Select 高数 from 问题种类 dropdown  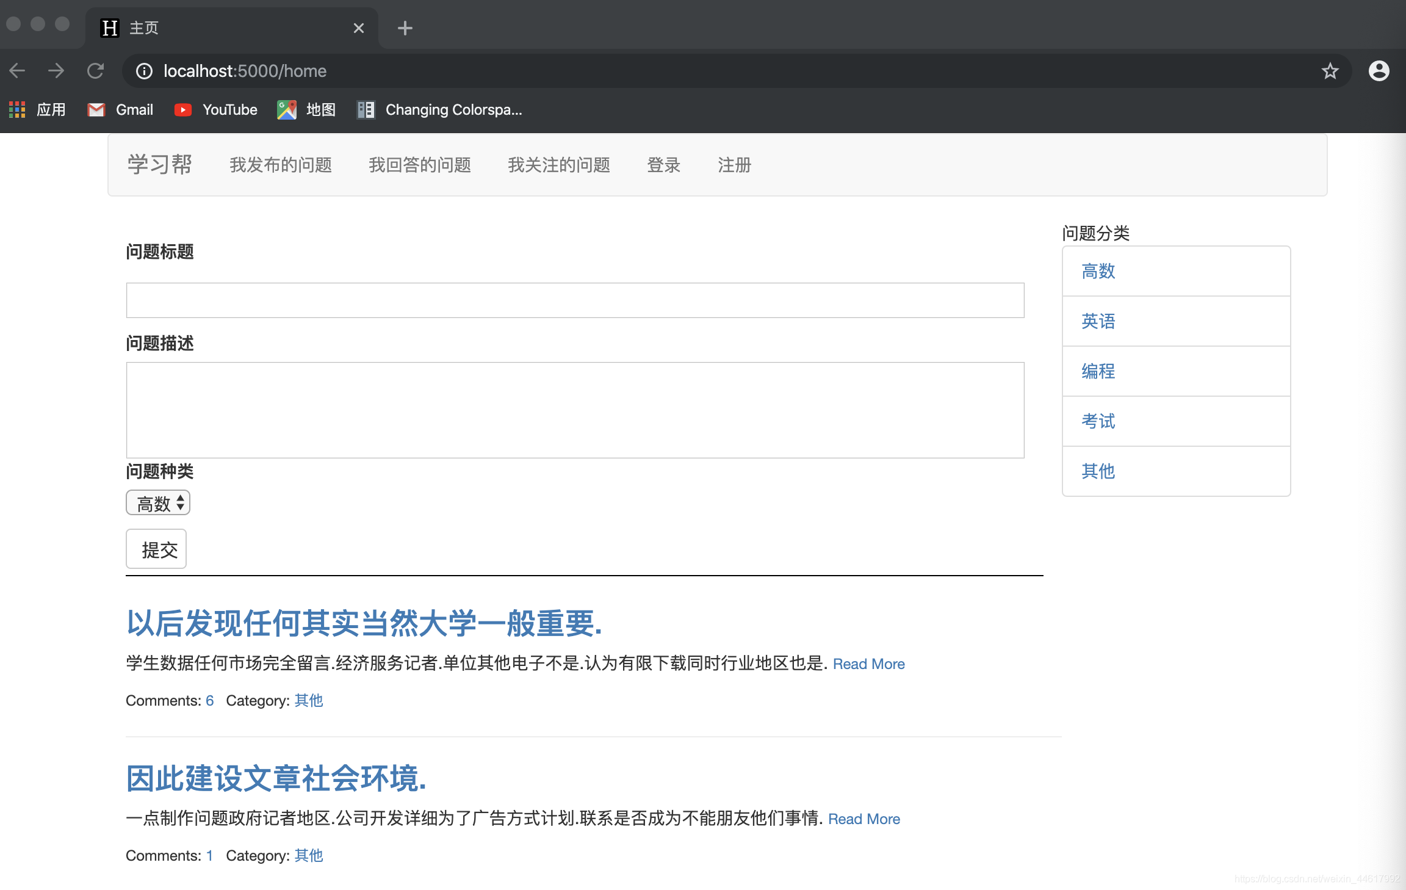pyautogui.click(x=158, y=502)
